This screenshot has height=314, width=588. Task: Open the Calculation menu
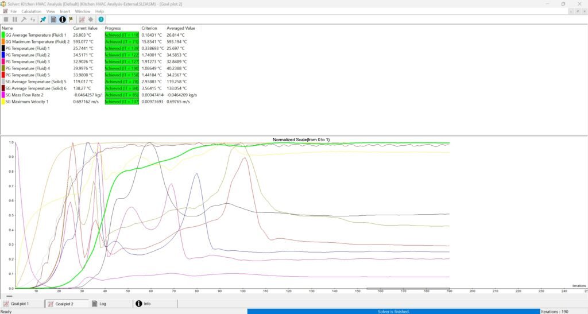point(31,11)
